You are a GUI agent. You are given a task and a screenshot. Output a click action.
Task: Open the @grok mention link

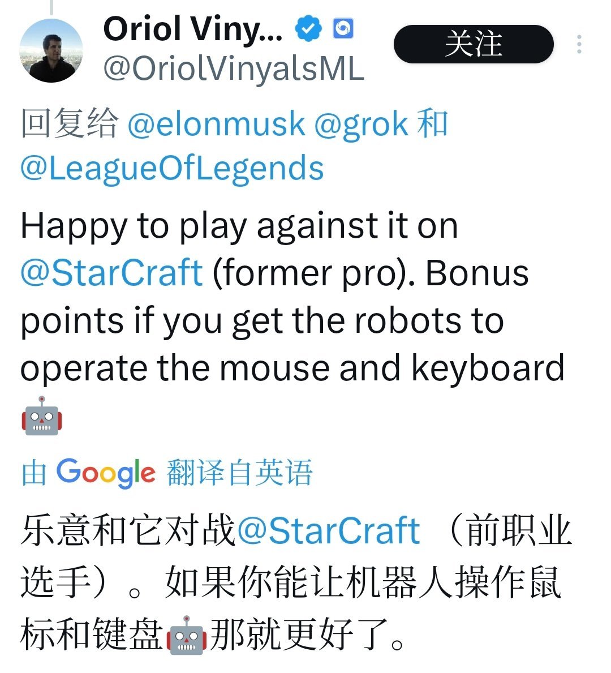(362, 124)
